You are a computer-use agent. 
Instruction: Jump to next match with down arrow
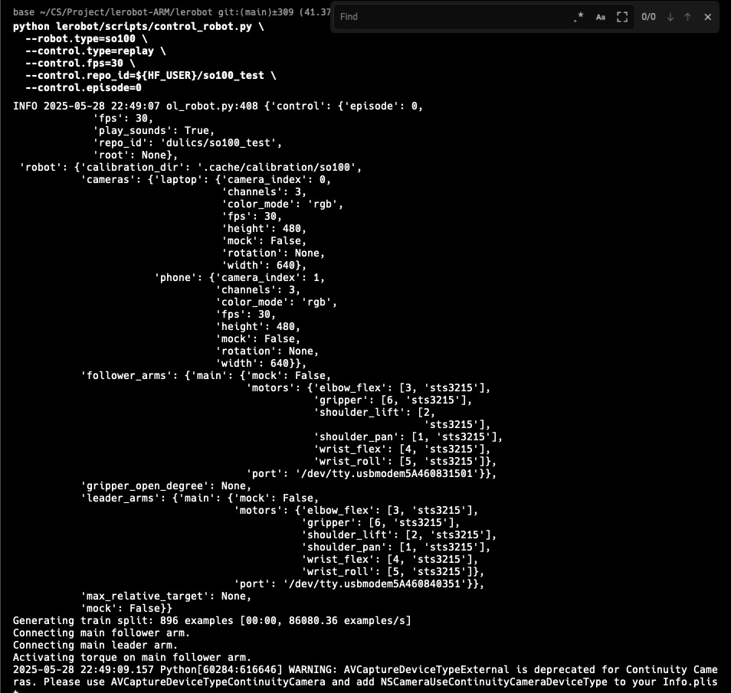[670, 17]
